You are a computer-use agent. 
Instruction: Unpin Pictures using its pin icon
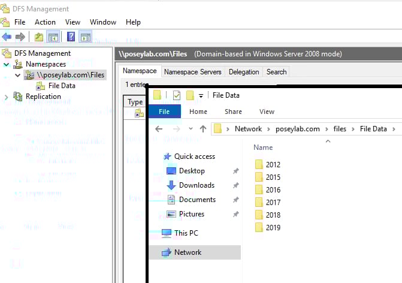236,214
